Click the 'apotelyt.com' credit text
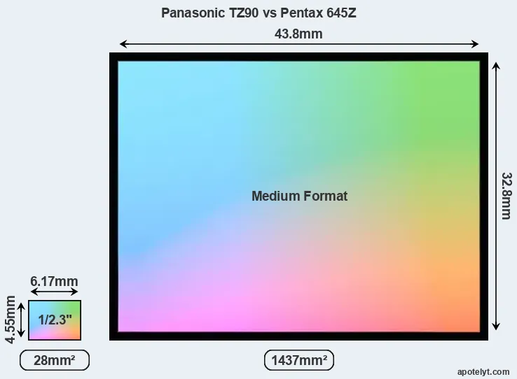517x379 pixels. pos(483,372)
